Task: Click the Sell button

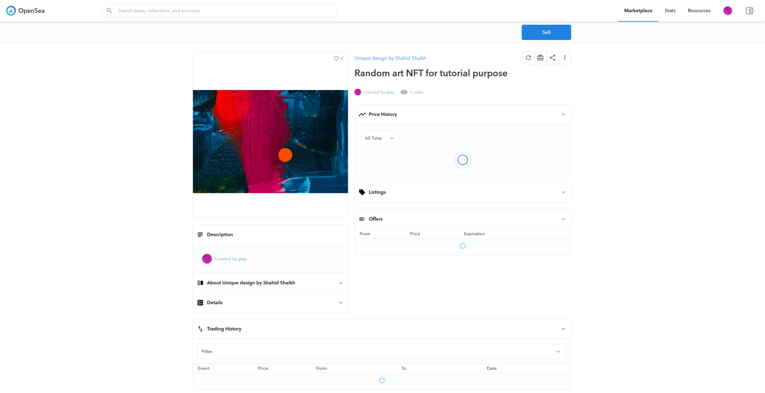Action: 546,32
